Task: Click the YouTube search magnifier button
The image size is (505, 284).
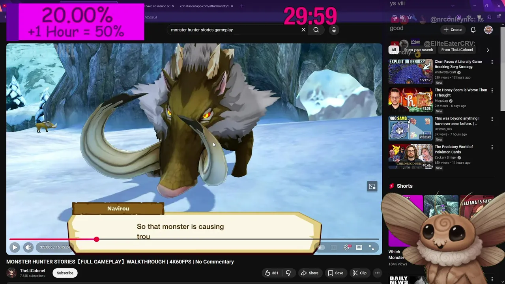Action: click(316, 30)
